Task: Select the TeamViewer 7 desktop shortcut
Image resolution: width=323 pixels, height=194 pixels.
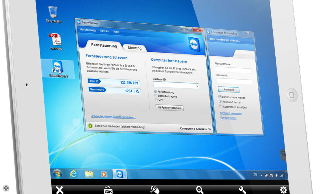Action: pyautogui.click(x=58, y=69)
